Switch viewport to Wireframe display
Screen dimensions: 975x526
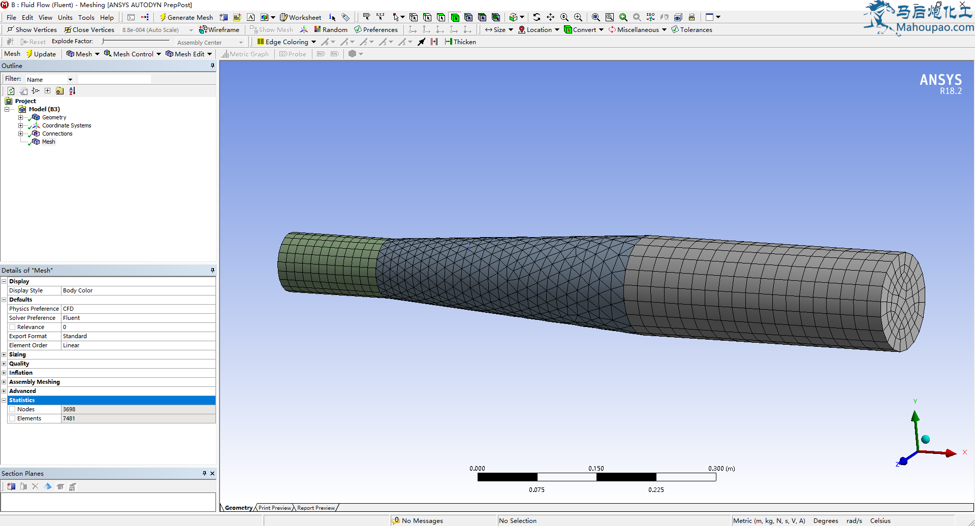click(219, 29)
